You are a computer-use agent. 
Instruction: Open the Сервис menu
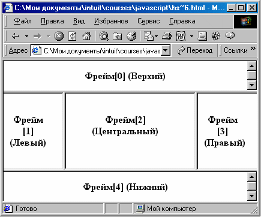149,21
